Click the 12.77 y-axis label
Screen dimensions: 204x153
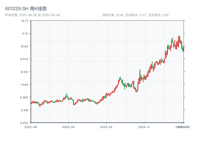click(x=25, y=21)
